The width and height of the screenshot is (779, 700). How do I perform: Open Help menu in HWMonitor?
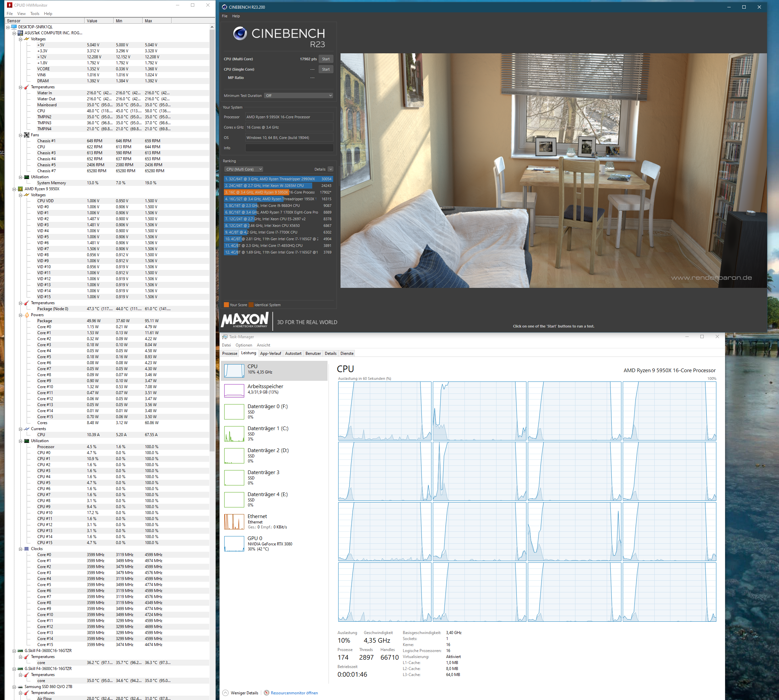[48, 13]
